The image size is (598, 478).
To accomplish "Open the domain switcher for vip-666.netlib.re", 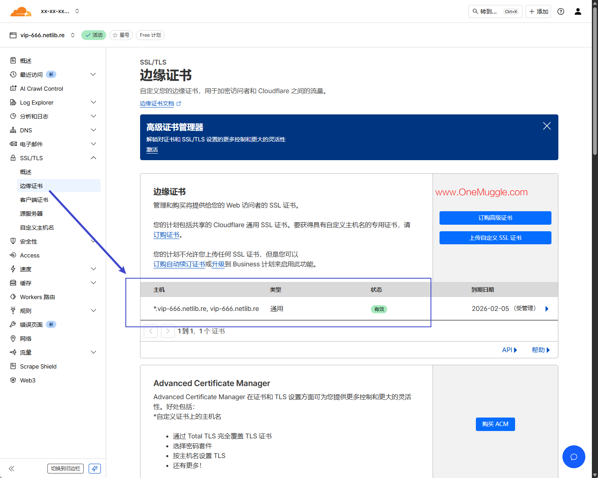I will coord(73,35).
